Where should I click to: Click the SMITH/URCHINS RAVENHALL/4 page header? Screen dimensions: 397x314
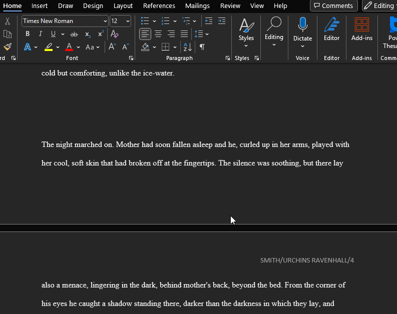307,260
